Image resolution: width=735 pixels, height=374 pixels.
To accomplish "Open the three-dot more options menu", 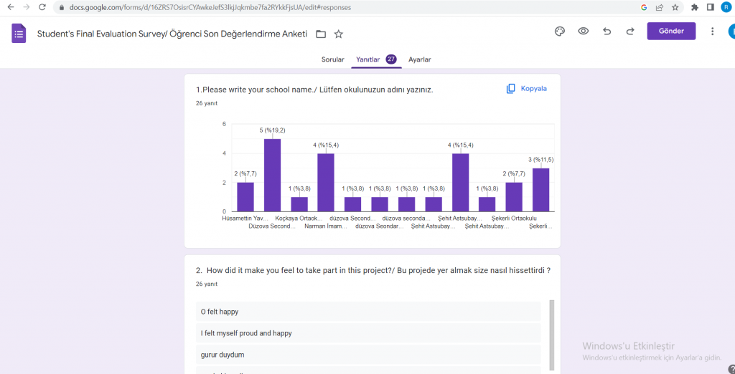I will pos(712,32).
